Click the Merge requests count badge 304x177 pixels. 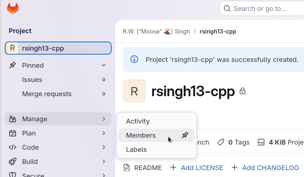[x=104, y=94]
